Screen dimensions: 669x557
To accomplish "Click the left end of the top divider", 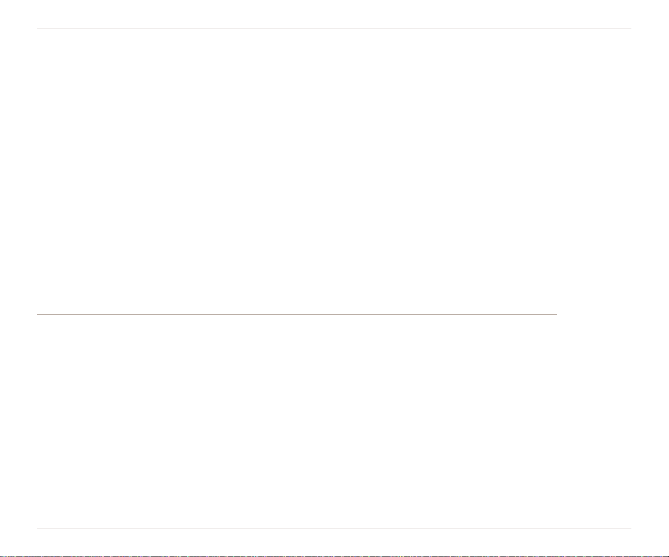I will 39,28.
